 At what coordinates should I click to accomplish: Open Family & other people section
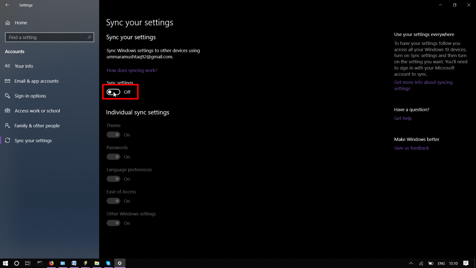[37, 126]
